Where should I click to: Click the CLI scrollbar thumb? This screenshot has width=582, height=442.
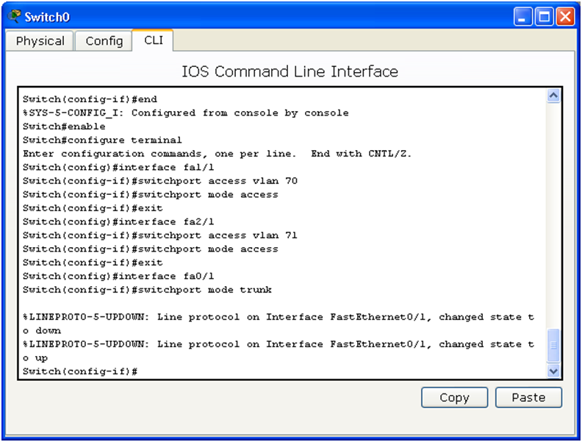tap(553, 345)
